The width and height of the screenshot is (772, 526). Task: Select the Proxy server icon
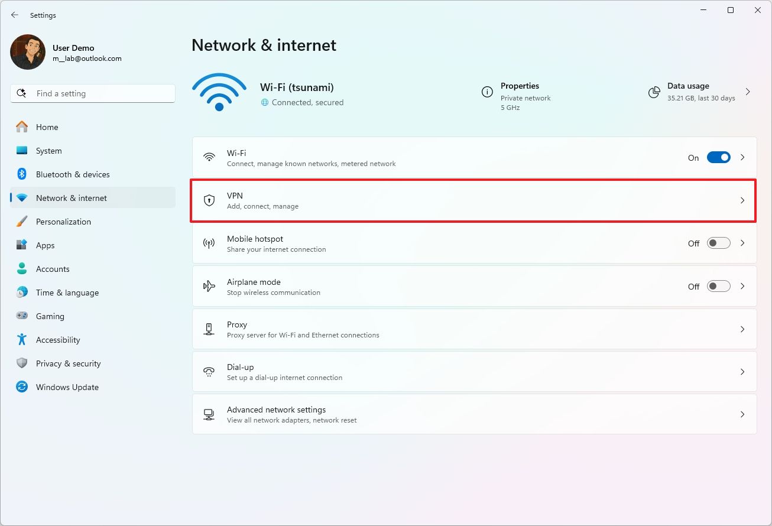(209, 329)
